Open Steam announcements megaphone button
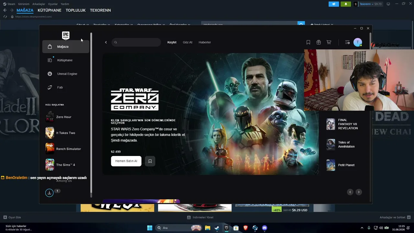Screen dimensions: 414x233 [334, 4]
